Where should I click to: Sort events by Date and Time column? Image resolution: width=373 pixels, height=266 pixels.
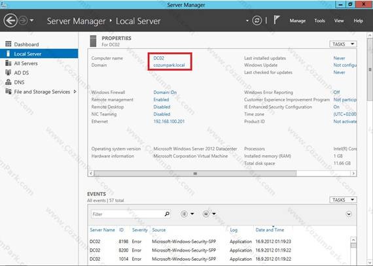click(x=270, y=229)
